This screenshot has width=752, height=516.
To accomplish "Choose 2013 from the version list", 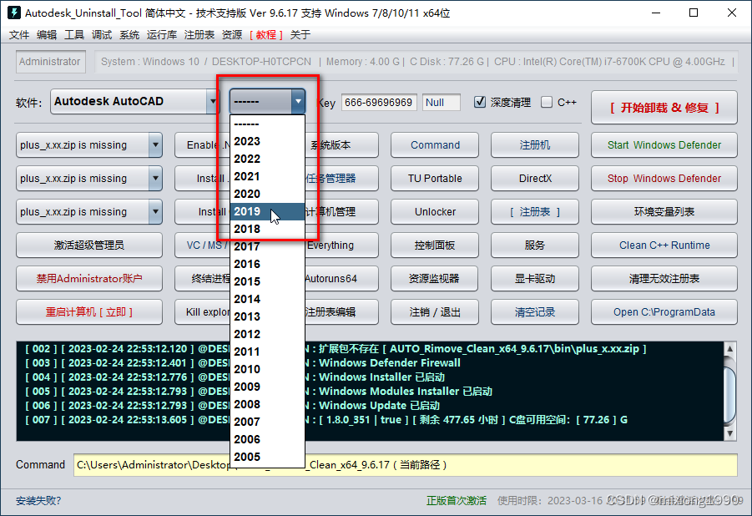I will (267, 316).
